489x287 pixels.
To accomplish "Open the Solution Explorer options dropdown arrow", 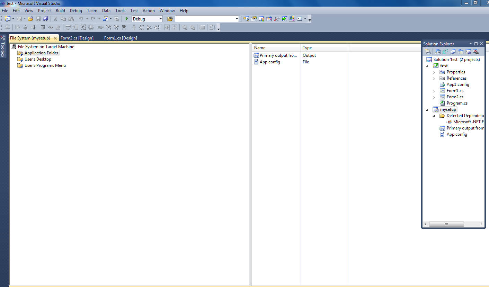I will tap(470, 44).
